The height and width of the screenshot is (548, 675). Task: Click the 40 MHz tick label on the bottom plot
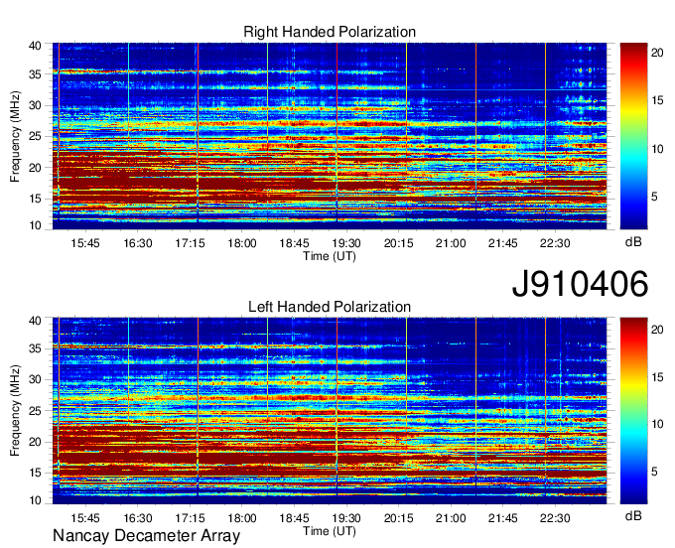click(x=35, y=321)
